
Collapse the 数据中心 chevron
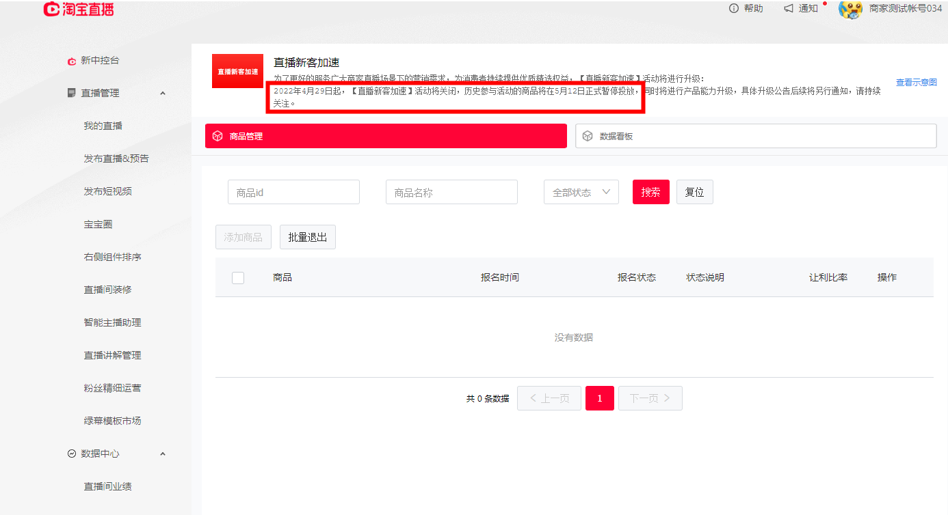coord(163,454)
